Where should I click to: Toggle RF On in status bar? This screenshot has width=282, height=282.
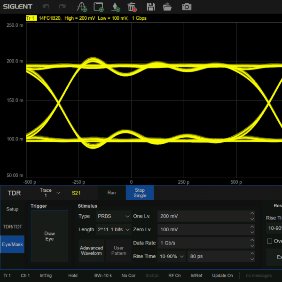pyautogui.click(x=174, y=275)
